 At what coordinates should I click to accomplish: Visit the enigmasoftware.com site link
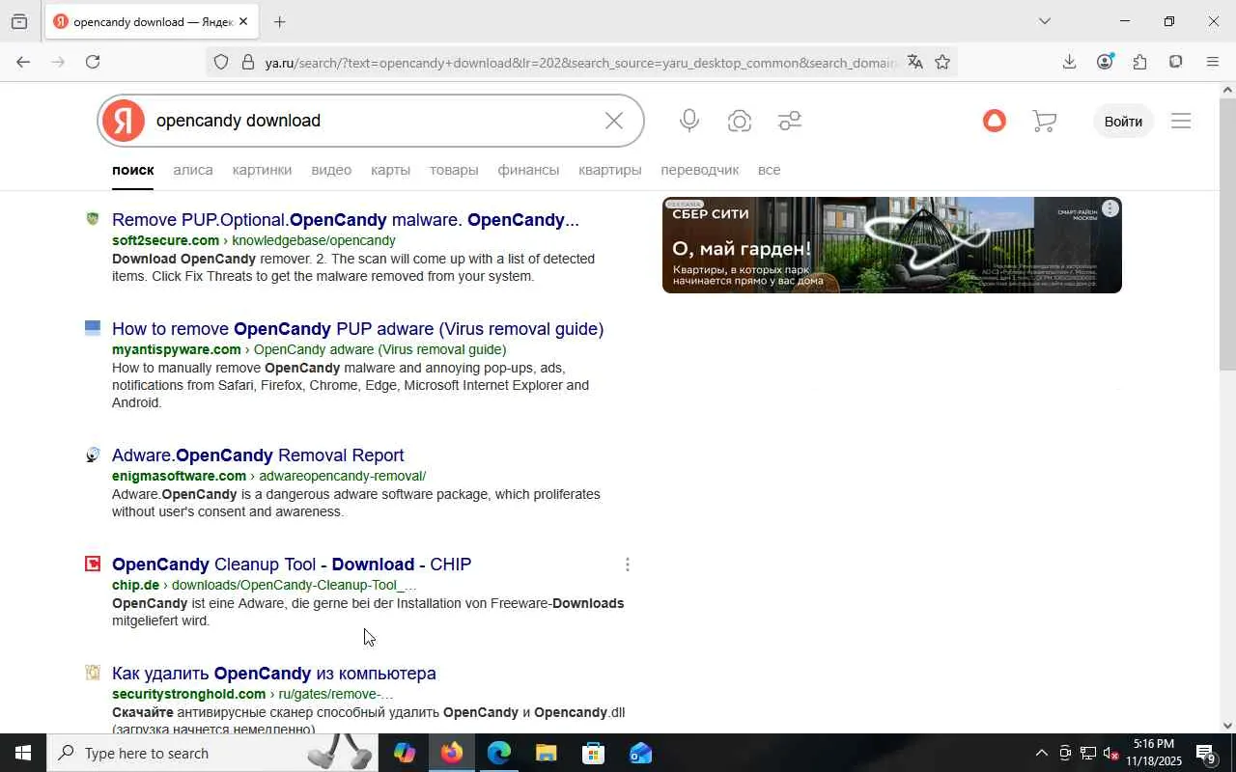coord(180,476)
